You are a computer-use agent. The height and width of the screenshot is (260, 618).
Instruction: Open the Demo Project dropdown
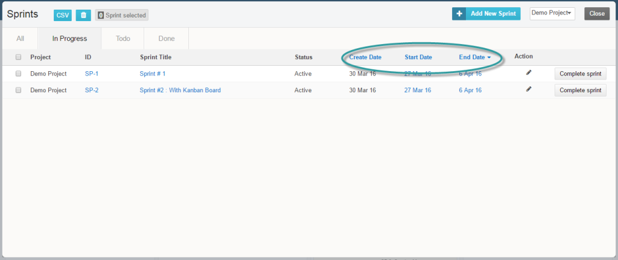tap(552, 13)
